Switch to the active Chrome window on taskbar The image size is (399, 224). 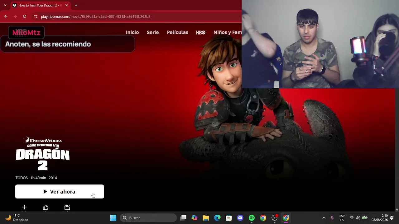[286, 218]
